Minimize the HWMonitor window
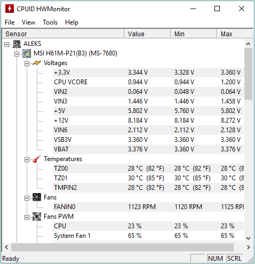 point(193,9)
